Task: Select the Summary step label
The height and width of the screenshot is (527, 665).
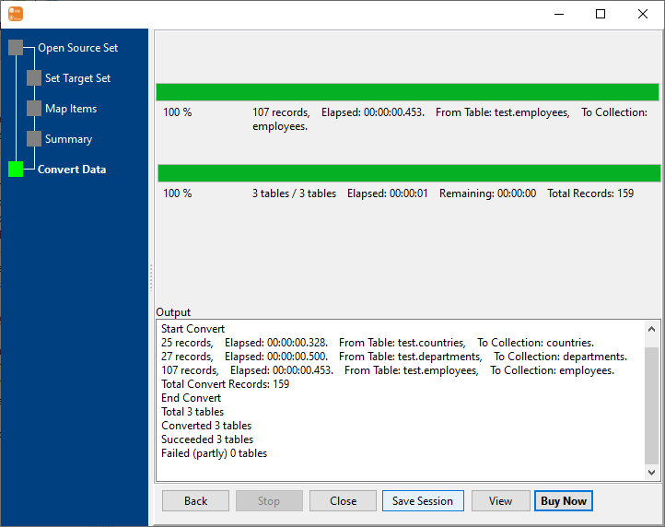Action: pyautogui.click(x=68, y=139)
